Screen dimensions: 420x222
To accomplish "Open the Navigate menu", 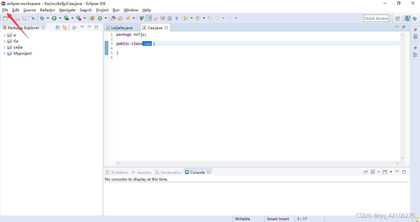I will [67, 10].
